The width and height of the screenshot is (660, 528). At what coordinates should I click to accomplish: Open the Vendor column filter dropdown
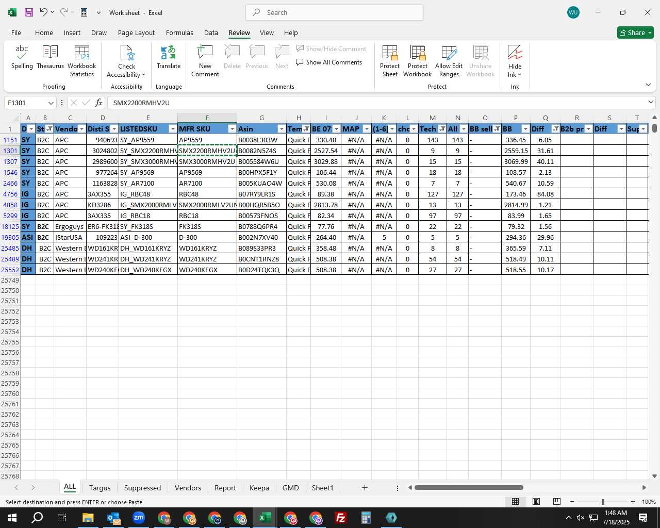click(81, 129)
